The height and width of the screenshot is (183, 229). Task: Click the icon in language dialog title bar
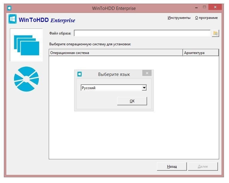pyautogui.click(x=80, y=74)
